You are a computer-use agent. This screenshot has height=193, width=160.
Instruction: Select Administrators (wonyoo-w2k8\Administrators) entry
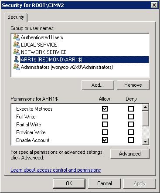coord(67,67)
